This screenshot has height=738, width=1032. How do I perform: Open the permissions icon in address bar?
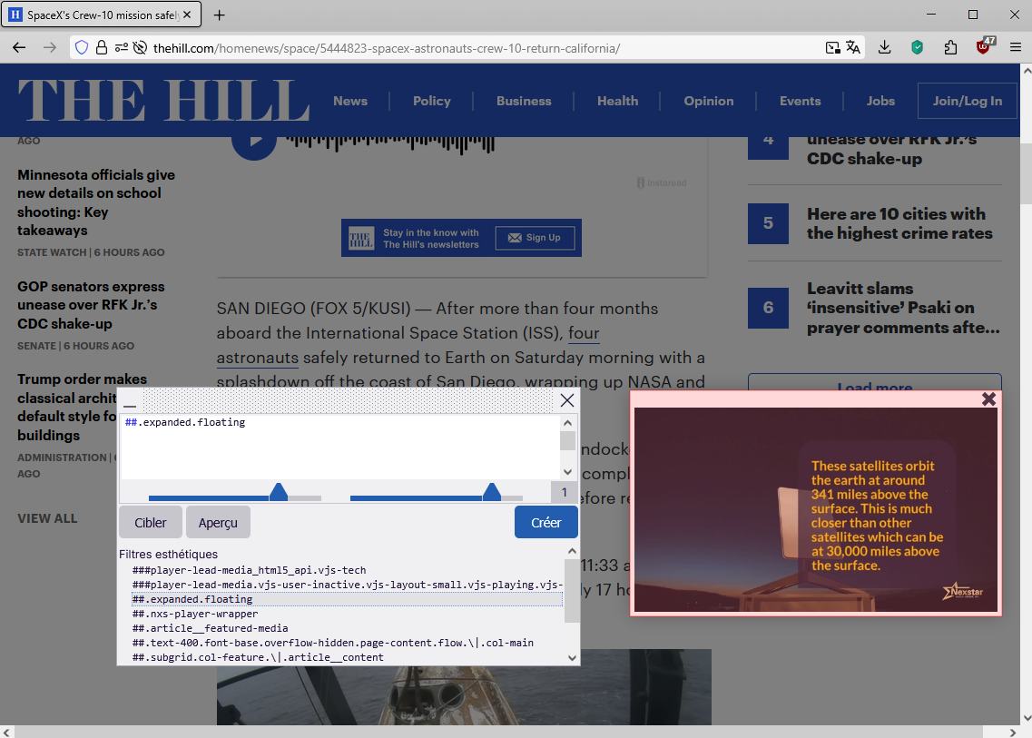pos(121,47)
